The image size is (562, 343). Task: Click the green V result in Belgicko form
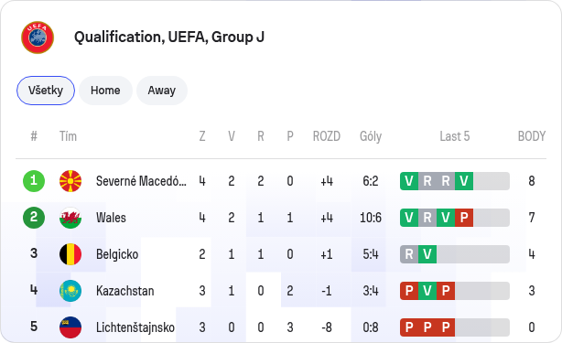tap(427, 254)
